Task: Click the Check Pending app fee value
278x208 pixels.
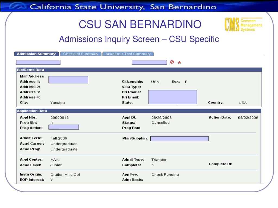Action: click(165, 175)
